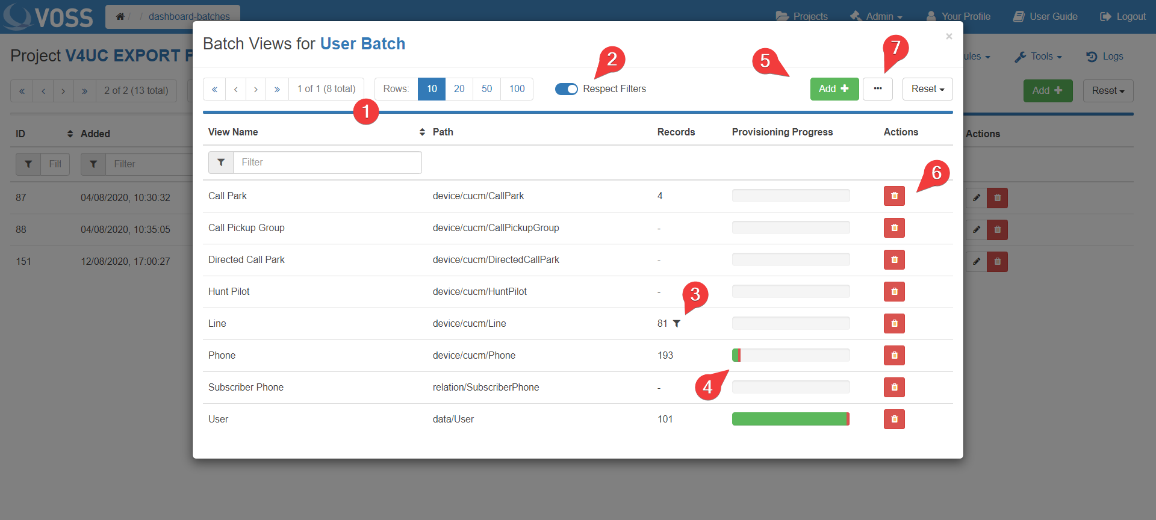The image size is (1156, 520).
Task: Click the VOSS logo
Action: coord(48,17)
